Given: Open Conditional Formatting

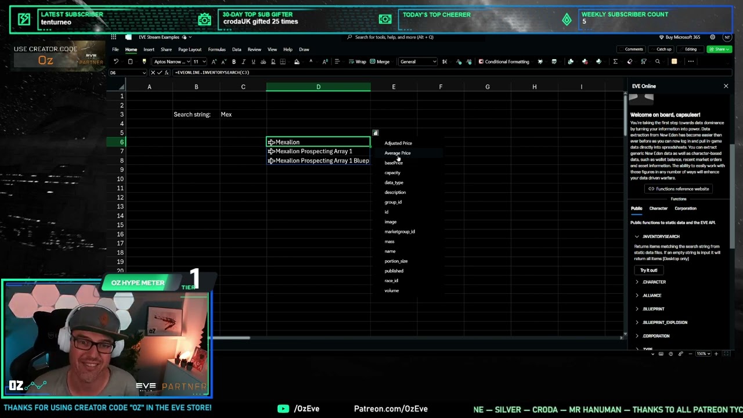Looking at the screenshot, I should (x=504, y=62).
